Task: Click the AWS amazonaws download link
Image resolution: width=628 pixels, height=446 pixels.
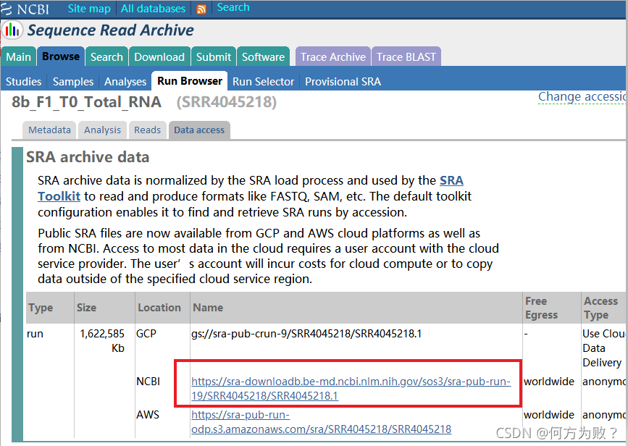Action: point(321,422)
